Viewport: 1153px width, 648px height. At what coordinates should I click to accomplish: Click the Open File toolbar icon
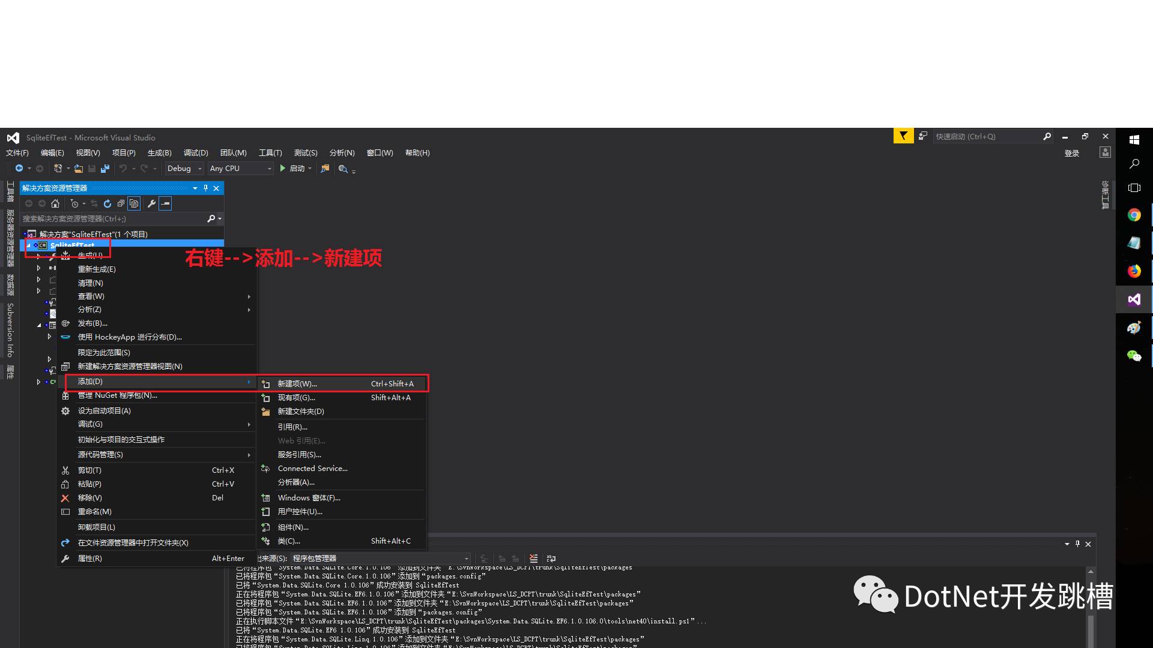coord(79,169)
